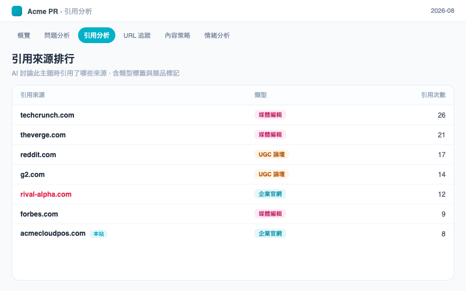Click the 引用來源排行 heading
Screen dimensions: 466x291
pos(43,59)
